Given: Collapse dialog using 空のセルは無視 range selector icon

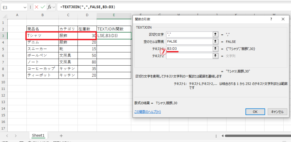Looking at the screenshot, I should 215,42.
